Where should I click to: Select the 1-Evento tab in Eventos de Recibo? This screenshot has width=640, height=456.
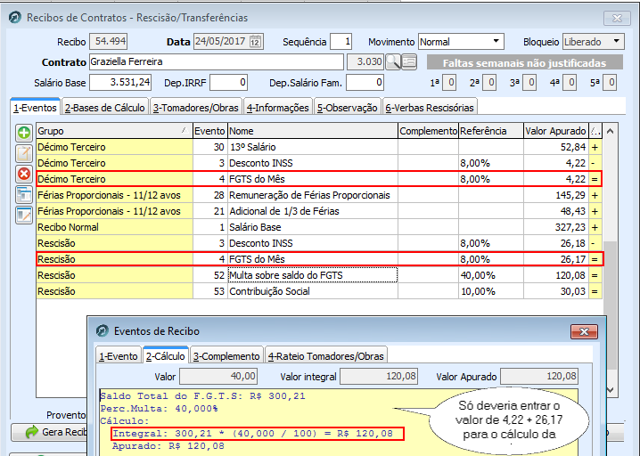tap(119, 356)
